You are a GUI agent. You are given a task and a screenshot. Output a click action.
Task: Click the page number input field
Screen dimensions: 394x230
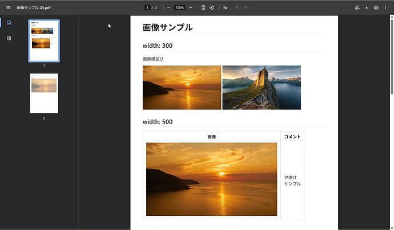pyautogui.click(x=147, y=7)
